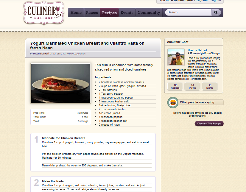Open the chef's profile photo
The image size is (246, 192).
point(176,57)
